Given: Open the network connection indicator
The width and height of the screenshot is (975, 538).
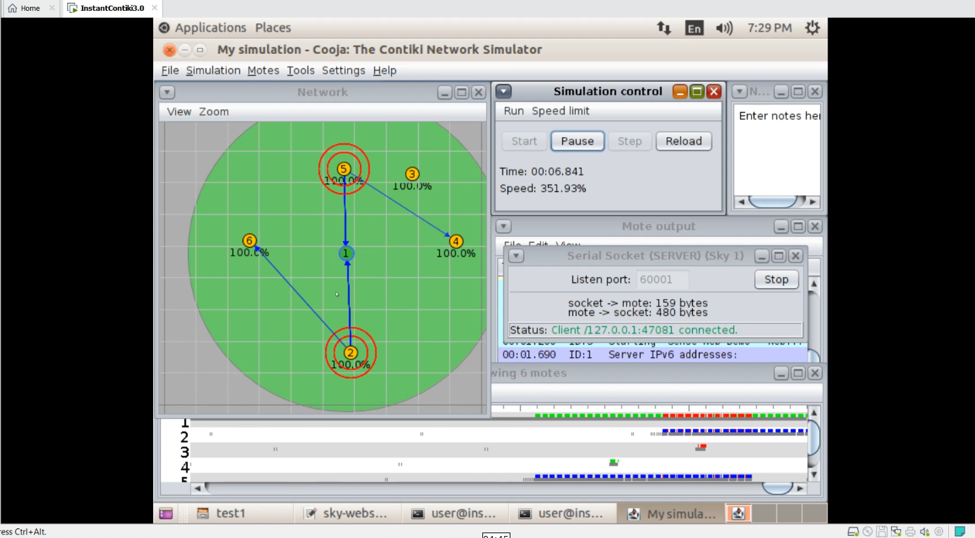Looking at the screenshot, I should [663, 28].
